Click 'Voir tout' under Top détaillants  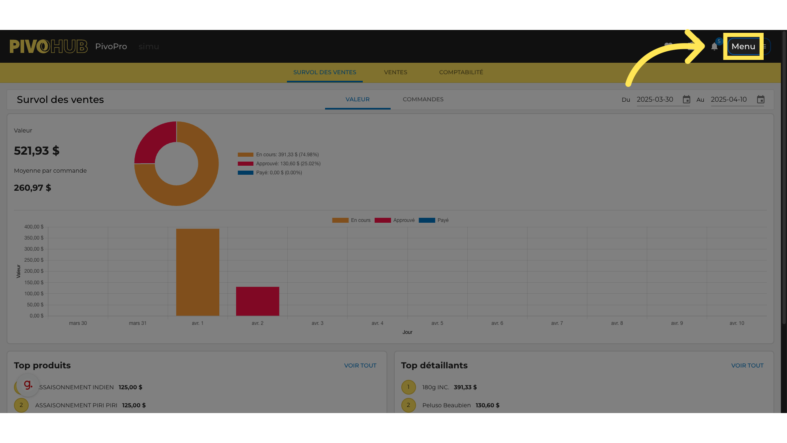[x=747, y=365]
